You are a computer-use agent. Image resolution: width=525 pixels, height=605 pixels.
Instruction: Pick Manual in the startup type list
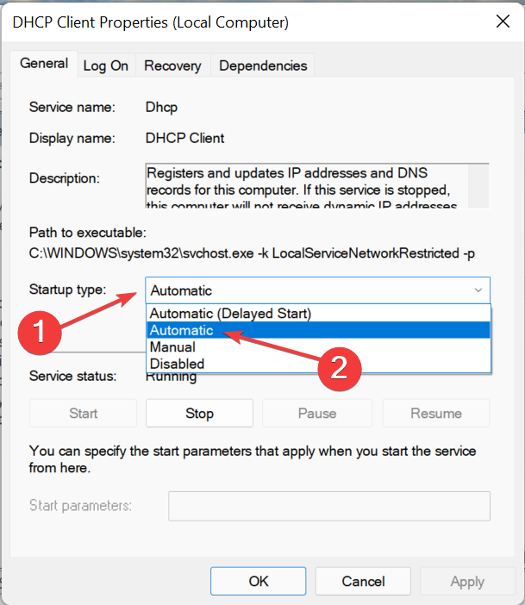[172, 347]
